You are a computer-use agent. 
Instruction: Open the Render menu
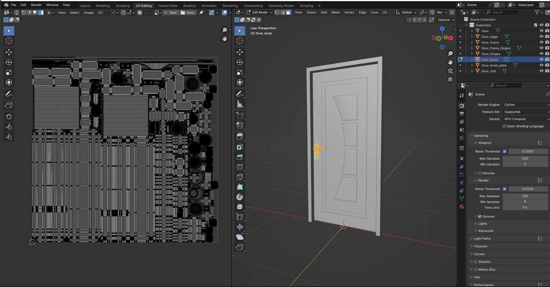pos(36,5)
